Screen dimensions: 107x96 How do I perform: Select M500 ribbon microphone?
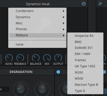[x=85, y=79]
